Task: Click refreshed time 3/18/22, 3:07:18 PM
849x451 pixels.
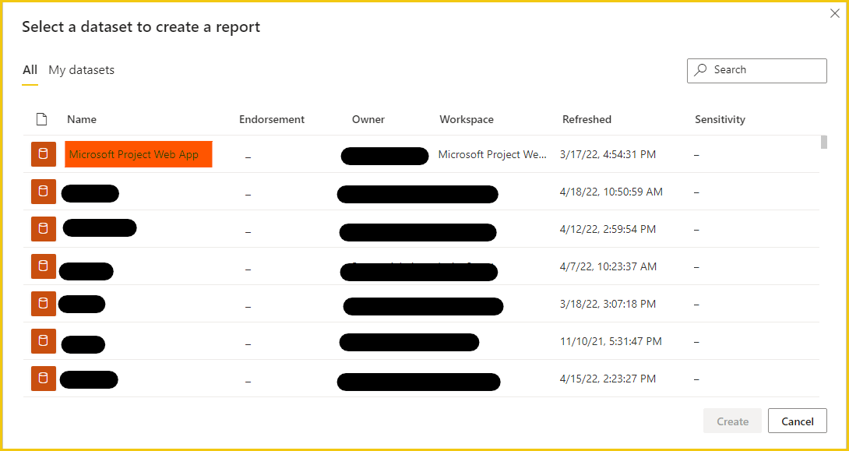Action: tap(608, 304)
